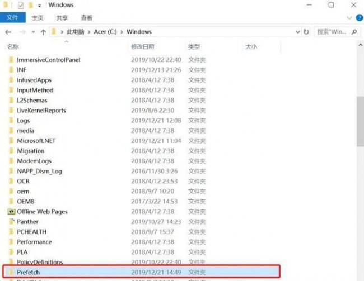This screenshot has height=281, width=364.
Task: Click the search magnifier icon
Action: [354, 32]
